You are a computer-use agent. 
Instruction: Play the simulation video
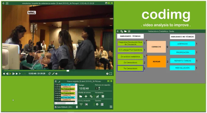pyautogui.click(x=10, y=74)
